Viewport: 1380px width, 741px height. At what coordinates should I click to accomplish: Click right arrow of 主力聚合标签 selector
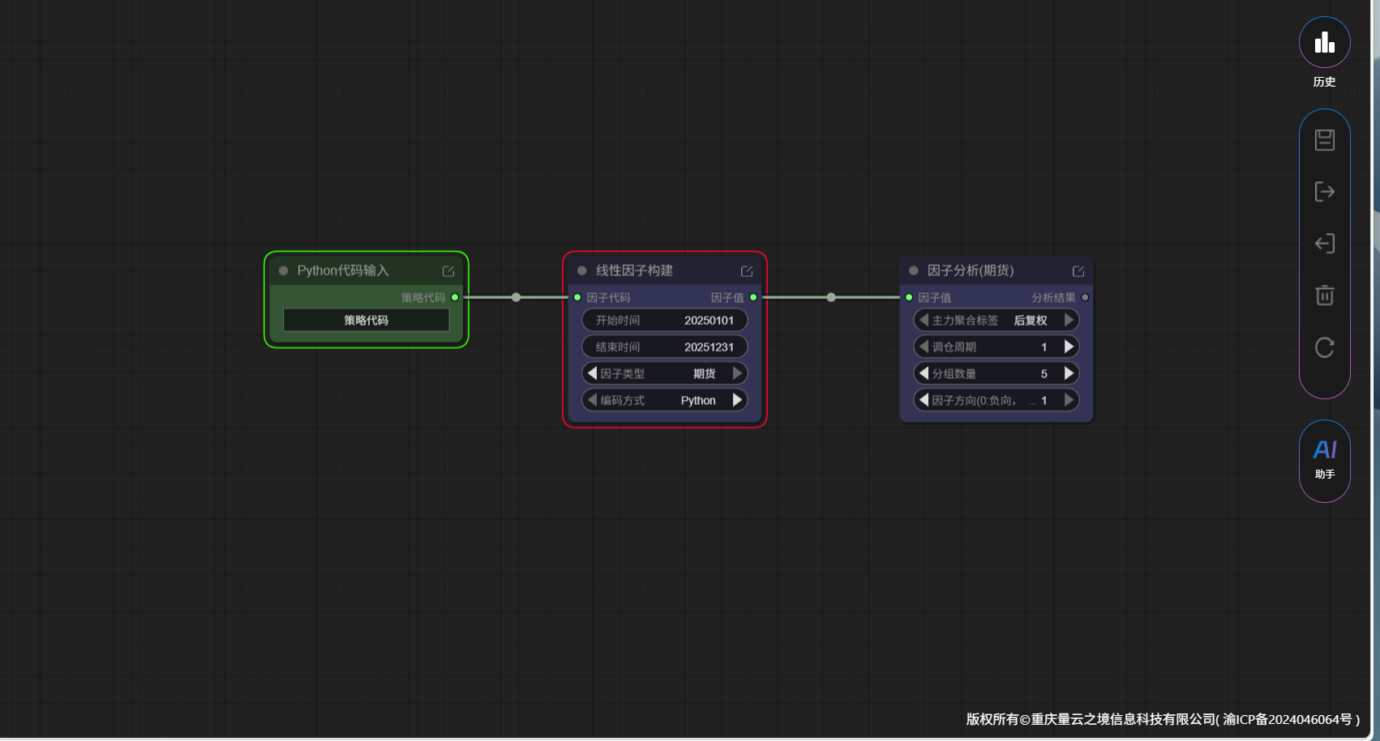(x=1069, y=320)
